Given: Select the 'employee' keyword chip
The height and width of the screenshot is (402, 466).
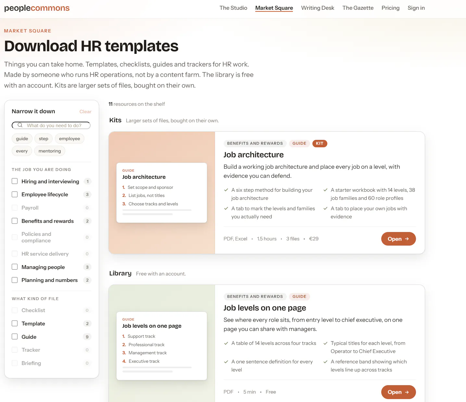Looking at the screenshot, I should pyautogui.click(x=69, y=139).
